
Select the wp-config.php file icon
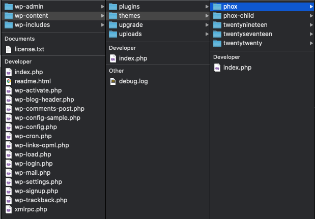click(x=9, y=127)
